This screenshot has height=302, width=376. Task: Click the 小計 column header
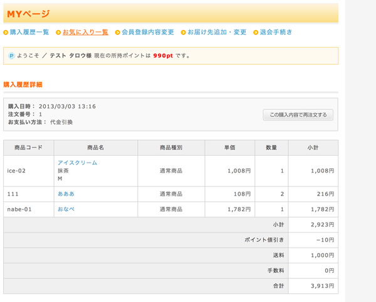point(313,148)
